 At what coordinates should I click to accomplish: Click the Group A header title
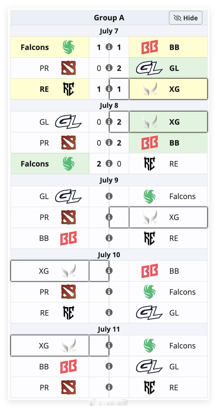click(x=109, y=18)
